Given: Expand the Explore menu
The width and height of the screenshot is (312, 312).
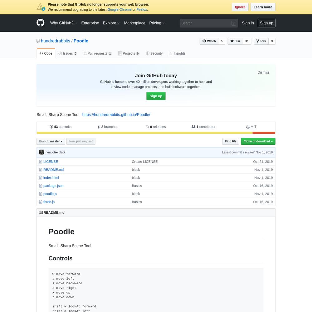Looking at the screenshot, I should pos(111,23).
